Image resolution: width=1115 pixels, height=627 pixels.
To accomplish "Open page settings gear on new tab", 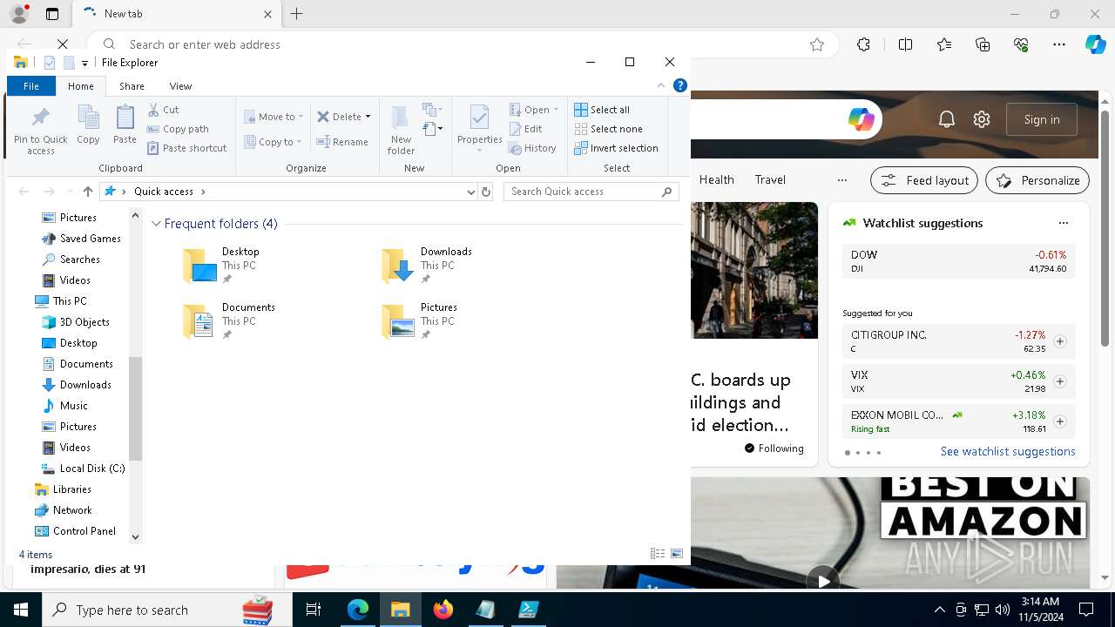I will click(982, 119).
